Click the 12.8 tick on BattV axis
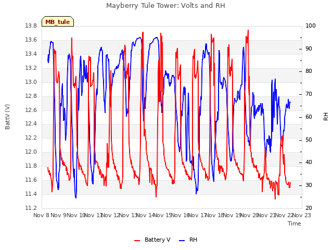 pos(31,96)
